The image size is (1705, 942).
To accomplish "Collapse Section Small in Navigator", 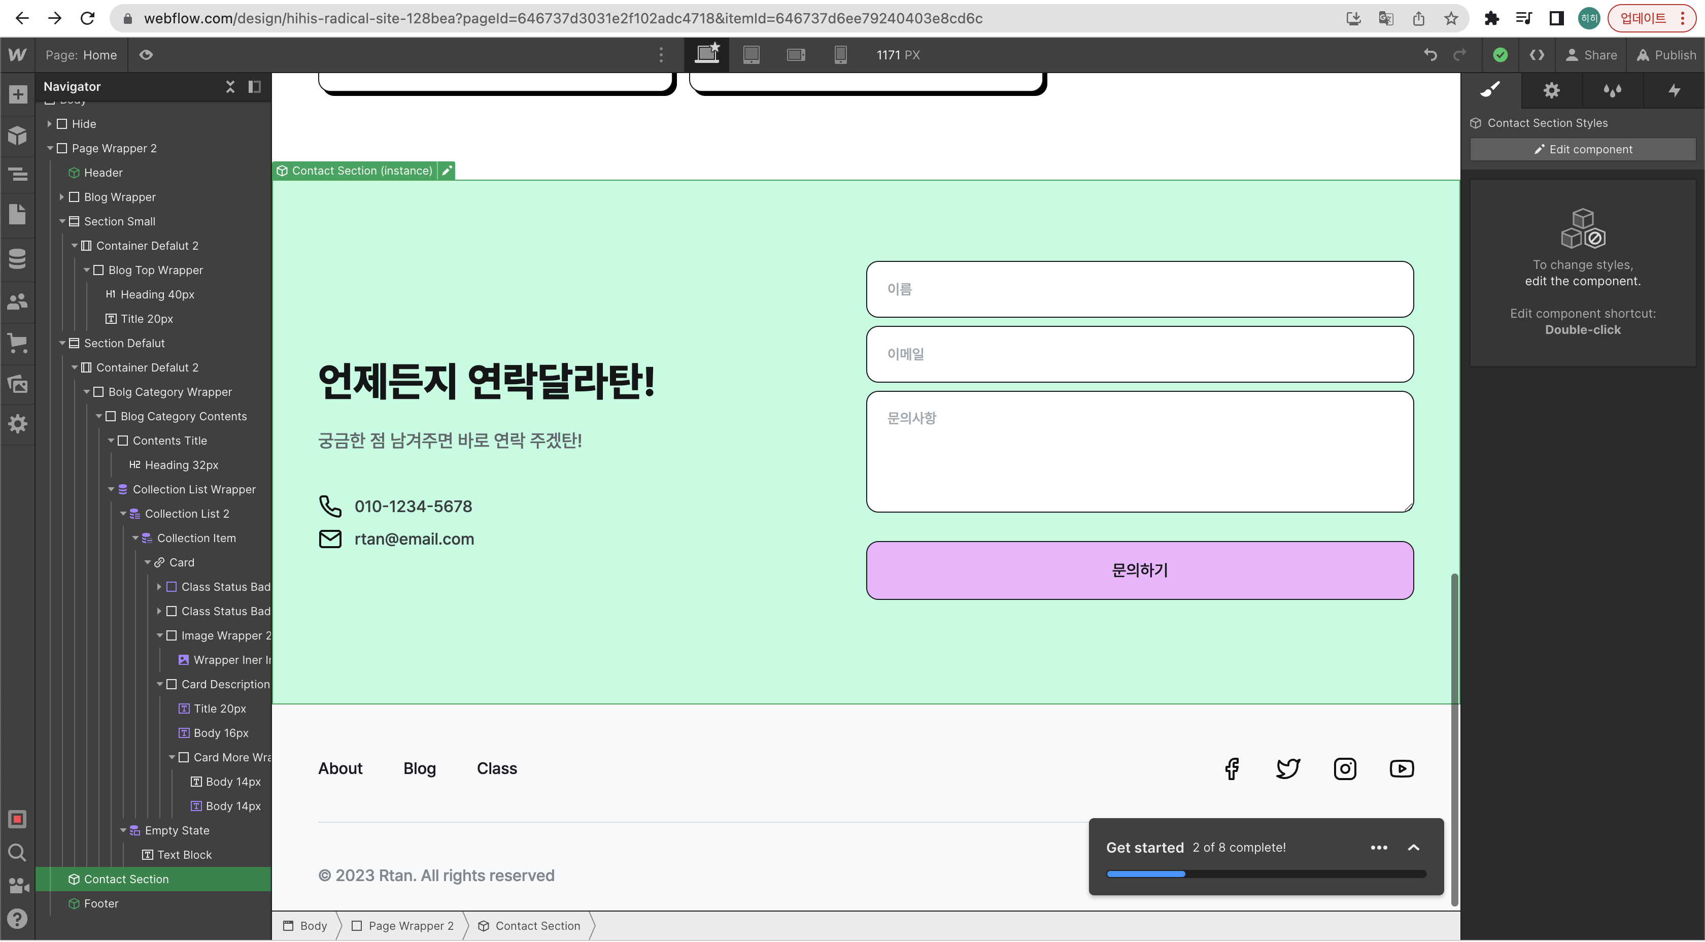I will coord(62,222).
